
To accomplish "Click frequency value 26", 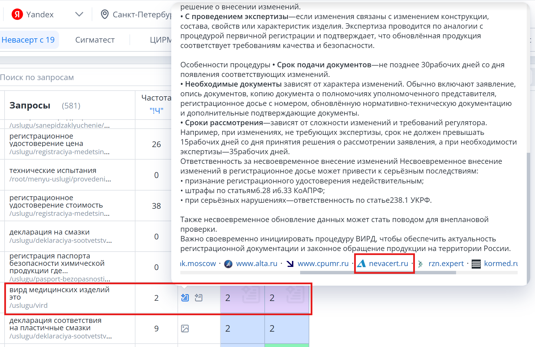I will 156,144.
